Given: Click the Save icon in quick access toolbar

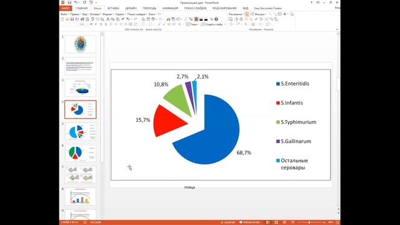Looking at the screenshot, I should click(69, 2).
